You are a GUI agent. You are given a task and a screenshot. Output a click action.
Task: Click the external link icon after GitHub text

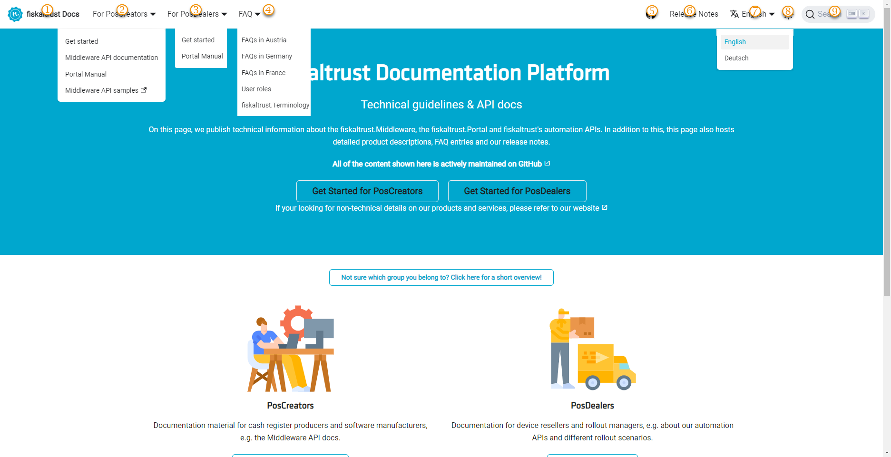point(547,163)
